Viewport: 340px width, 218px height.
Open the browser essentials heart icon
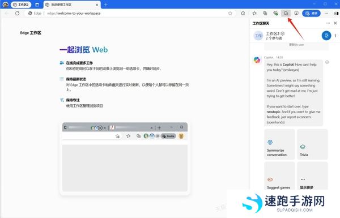coord(275,13)
